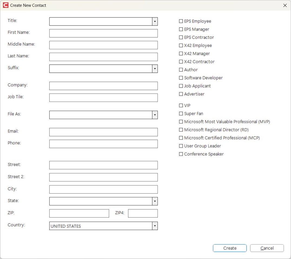Focus the Street 2 input field
Screen dimensions: 291x259
[x=104, y=177]
